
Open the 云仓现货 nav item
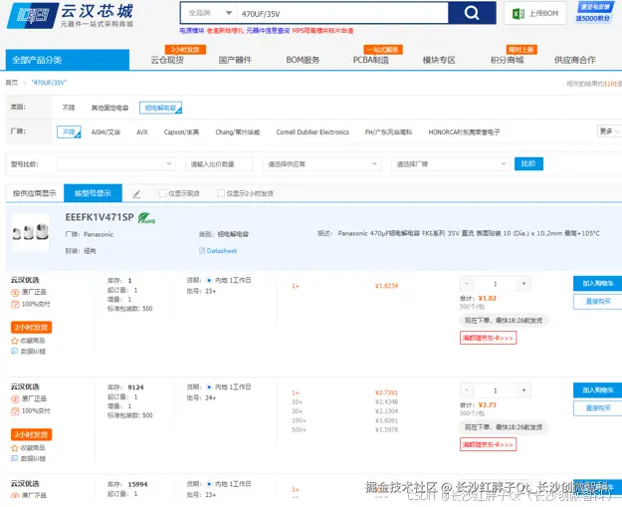pyautogui.click(x=167, y=60)
